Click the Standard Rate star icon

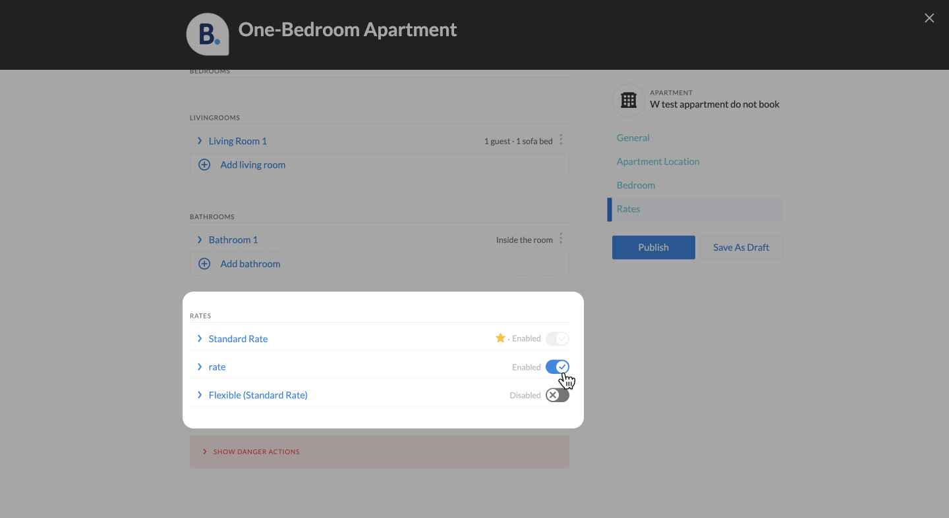point(500,338)
